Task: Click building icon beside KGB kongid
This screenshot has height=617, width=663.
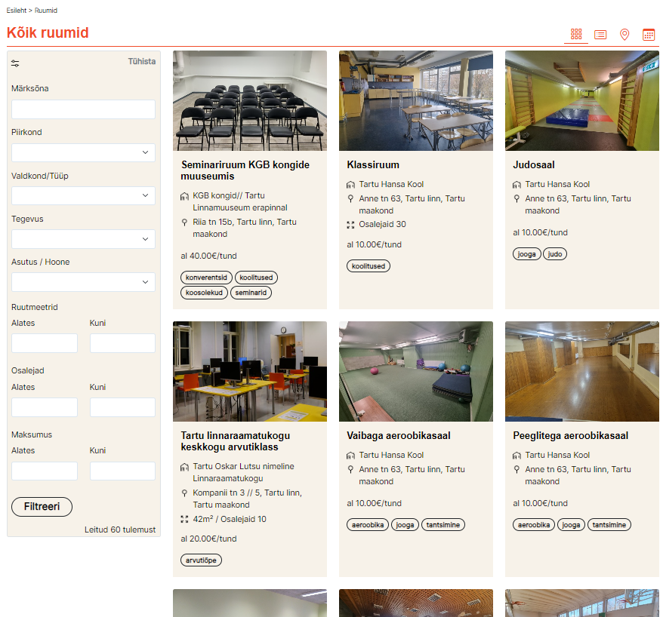Action: 185,196
